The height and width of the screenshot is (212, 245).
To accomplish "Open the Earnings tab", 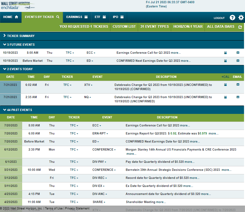I will (77, 17).
